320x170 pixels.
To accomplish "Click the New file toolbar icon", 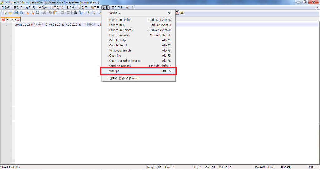I will click(x=5, y=12).
